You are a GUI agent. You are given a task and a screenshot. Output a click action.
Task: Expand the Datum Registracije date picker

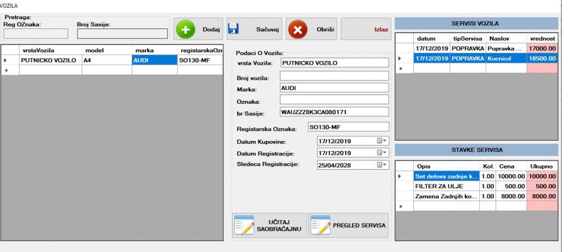point(381,153)
